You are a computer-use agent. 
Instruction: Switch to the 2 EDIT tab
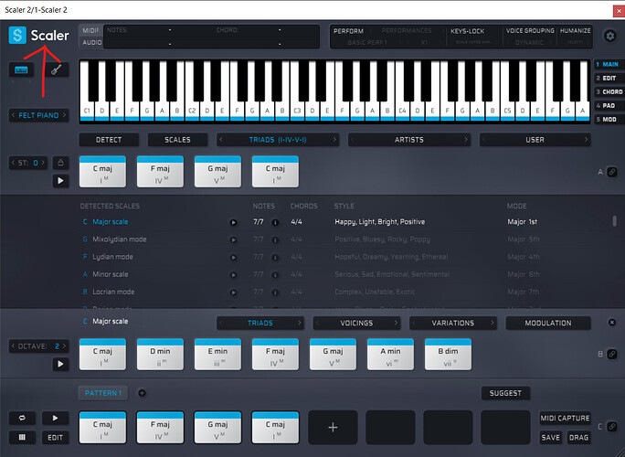(609, 79)
